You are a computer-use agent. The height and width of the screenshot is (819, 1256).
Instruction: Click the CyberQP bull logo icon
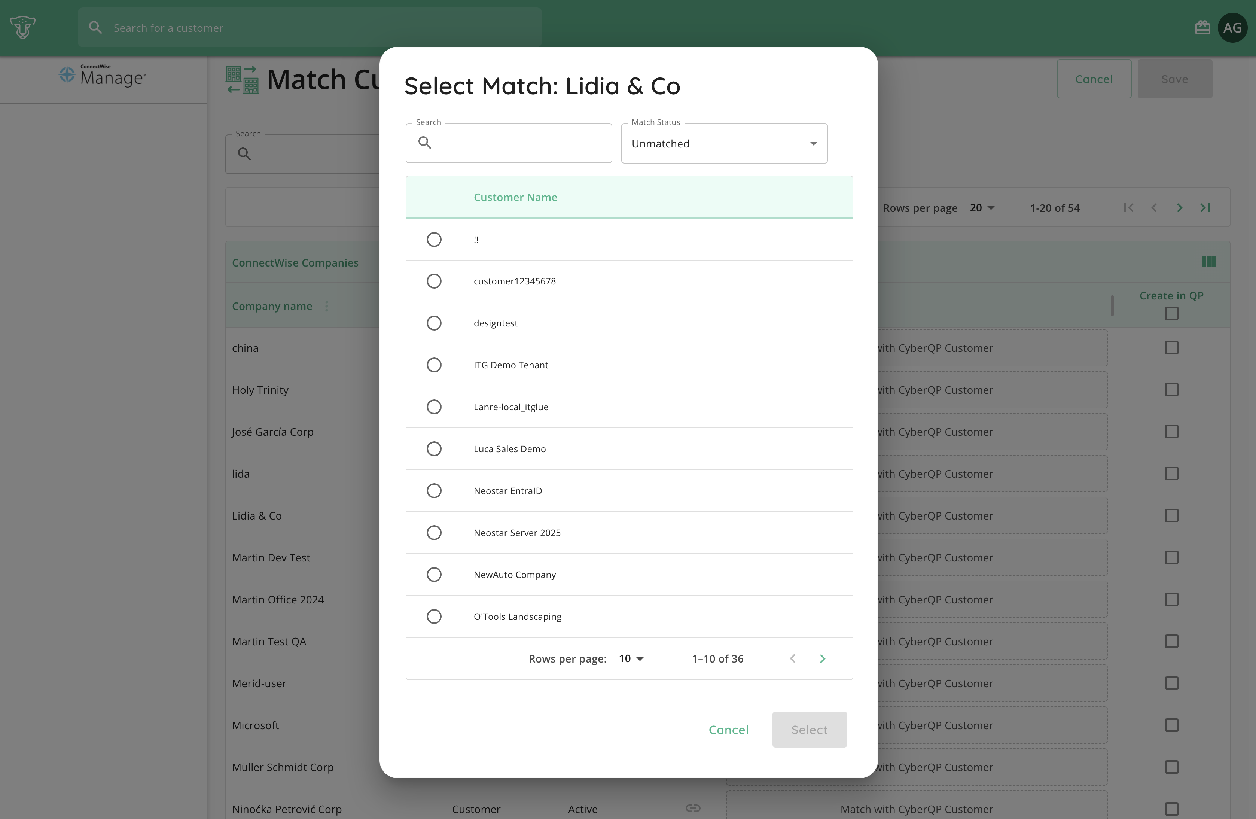pos(23,27)
